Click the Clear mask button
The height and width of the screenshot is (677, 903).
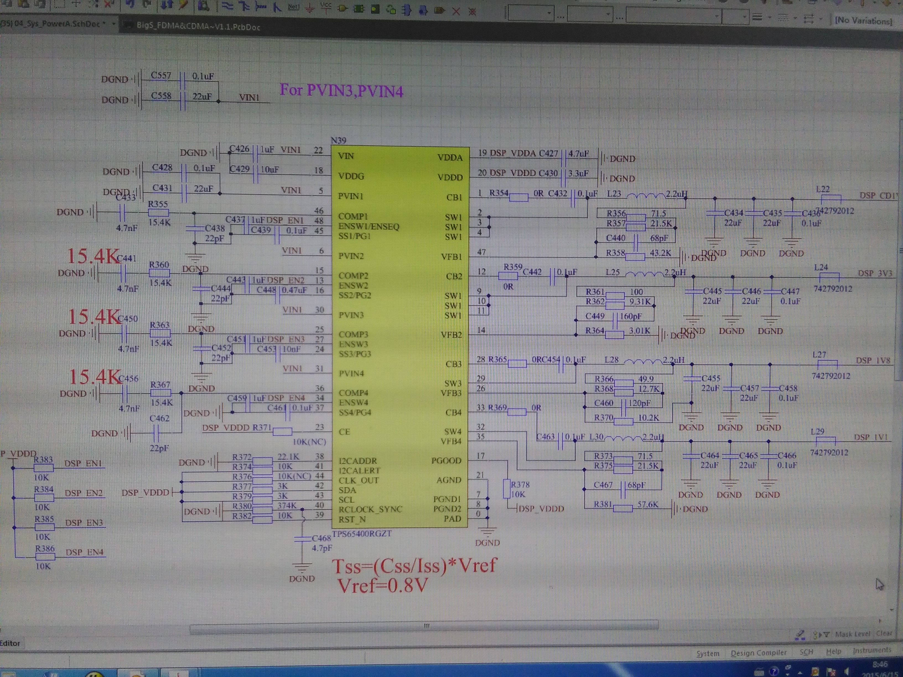tap(884, 633)
